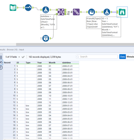Viewport: 134px width, 140px height.
Task: Click the Month cell '03' in record 15
Action: (x=55, y=112)
